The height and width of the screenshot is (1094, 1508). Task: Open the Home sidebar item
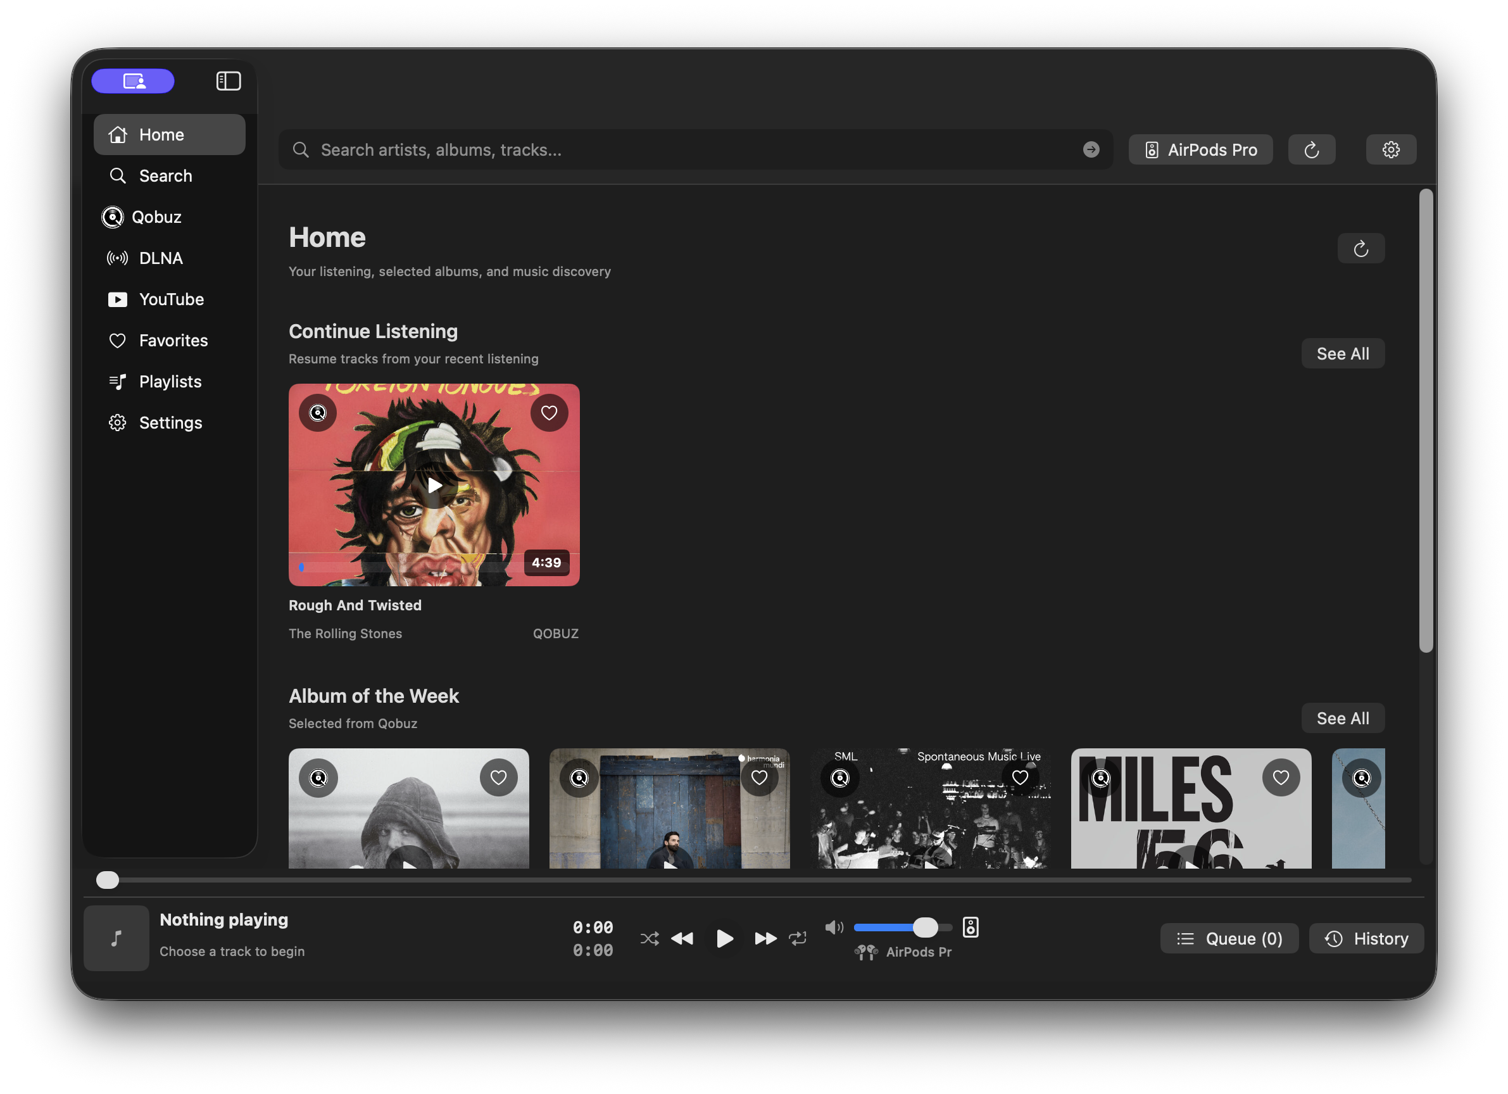coord(170,134)
